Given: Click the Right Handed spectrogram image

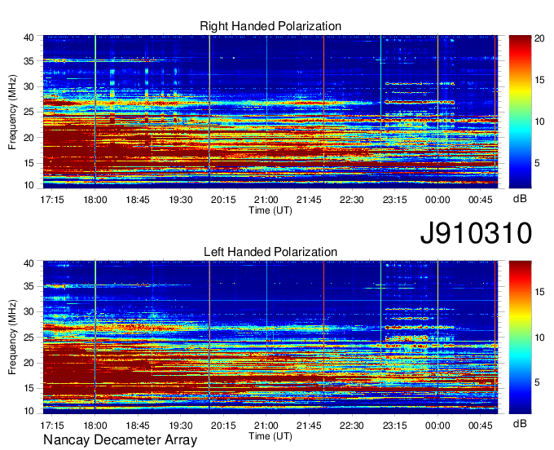Looking at the screenshot, I should (x=270, y=112).
